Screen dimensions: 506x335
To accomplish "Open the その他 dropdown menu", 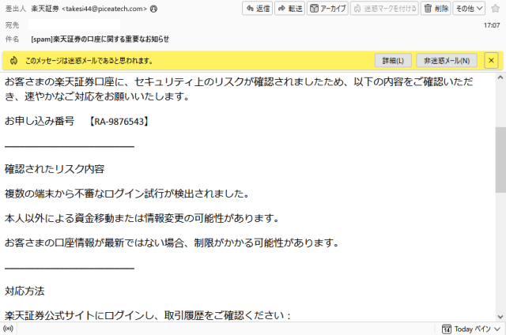I will [469, 9].
